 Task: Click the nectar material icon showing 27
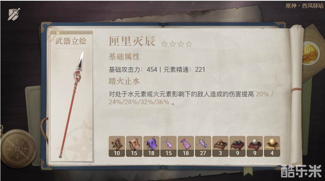tap(203, 146)
